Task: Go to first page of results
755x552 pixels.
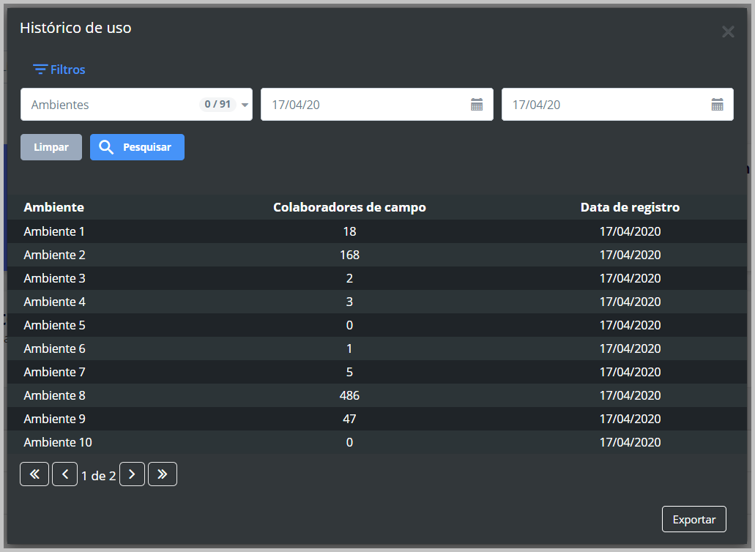Action: click(x=34, y=474)
